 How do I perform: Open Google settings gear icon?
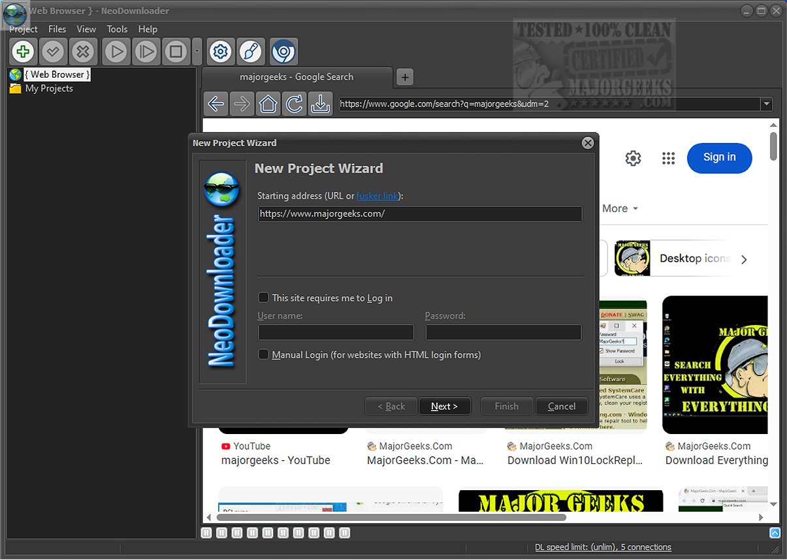point(633,158)
